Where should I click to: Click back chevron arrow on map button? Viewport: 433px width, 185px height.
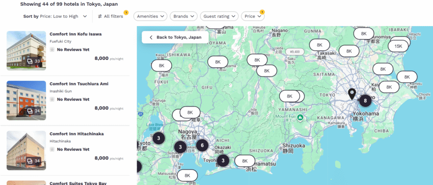tap(151, 37)
